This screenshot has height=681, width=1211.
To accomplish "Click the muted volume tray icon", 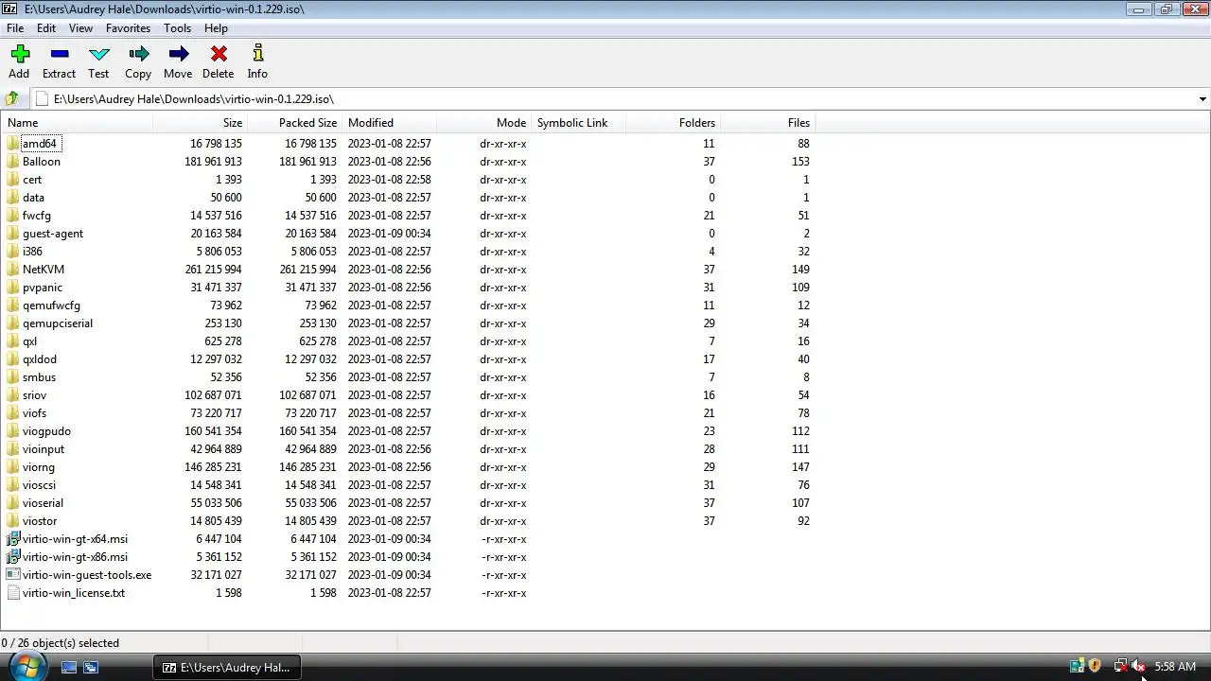I will (1139, 667).
